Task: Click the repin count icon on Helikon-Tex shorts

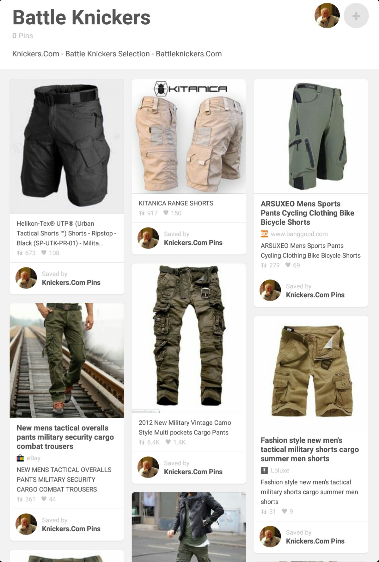Action: (20, 253)
